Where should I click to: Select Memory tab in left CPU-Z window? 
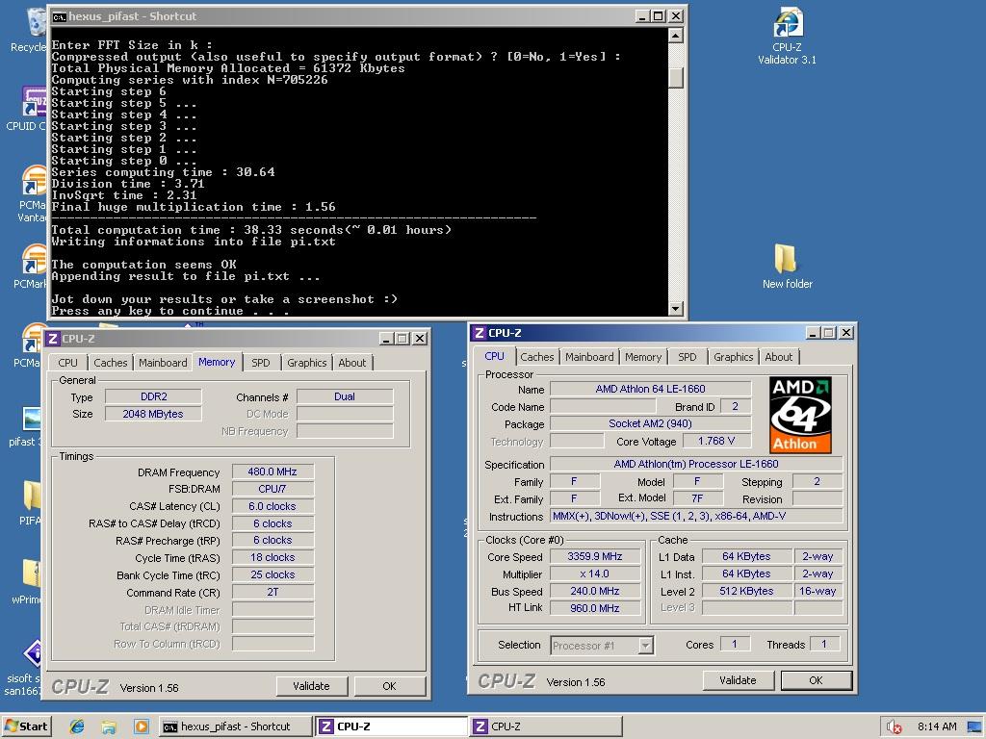217,362
